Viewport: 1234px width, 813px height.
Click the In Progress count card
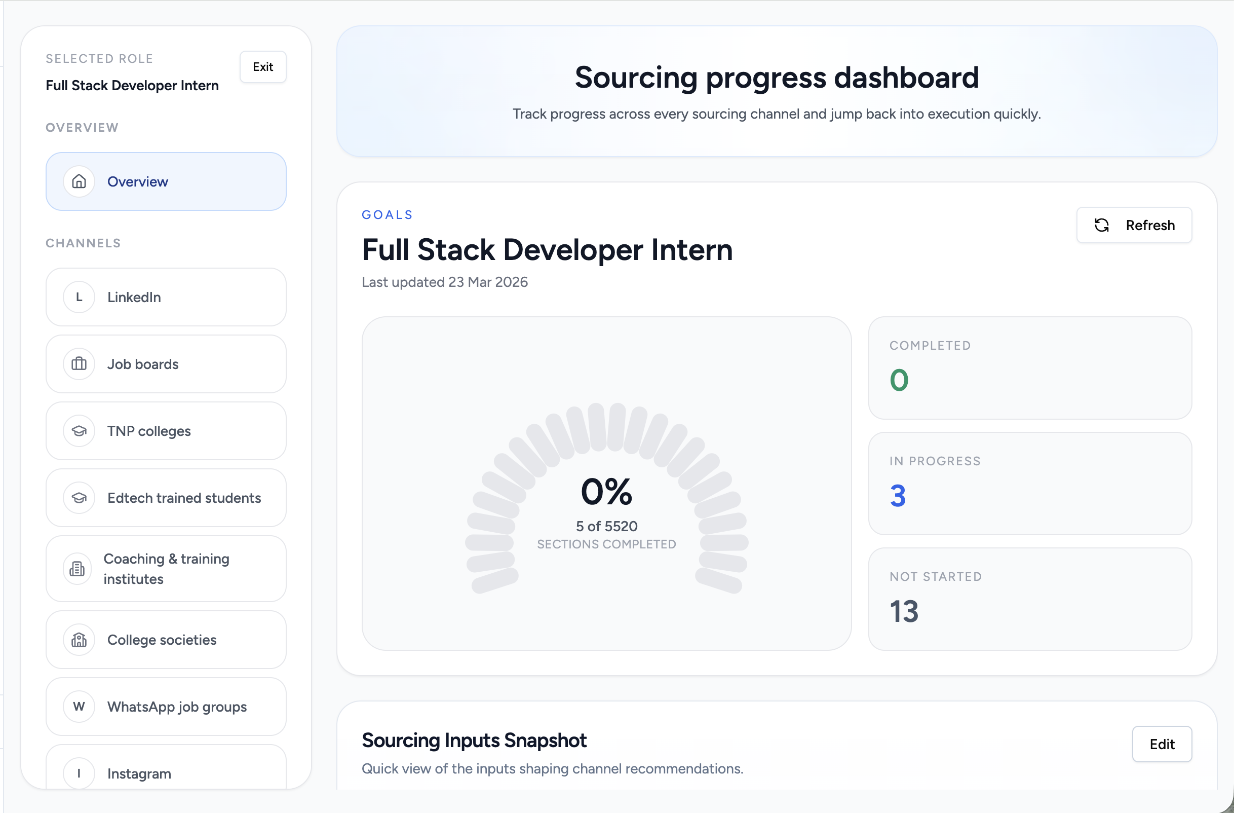(1030, 484)
